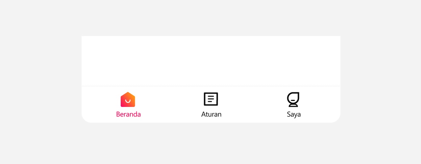Click the empty white content area above tabs

211,61
